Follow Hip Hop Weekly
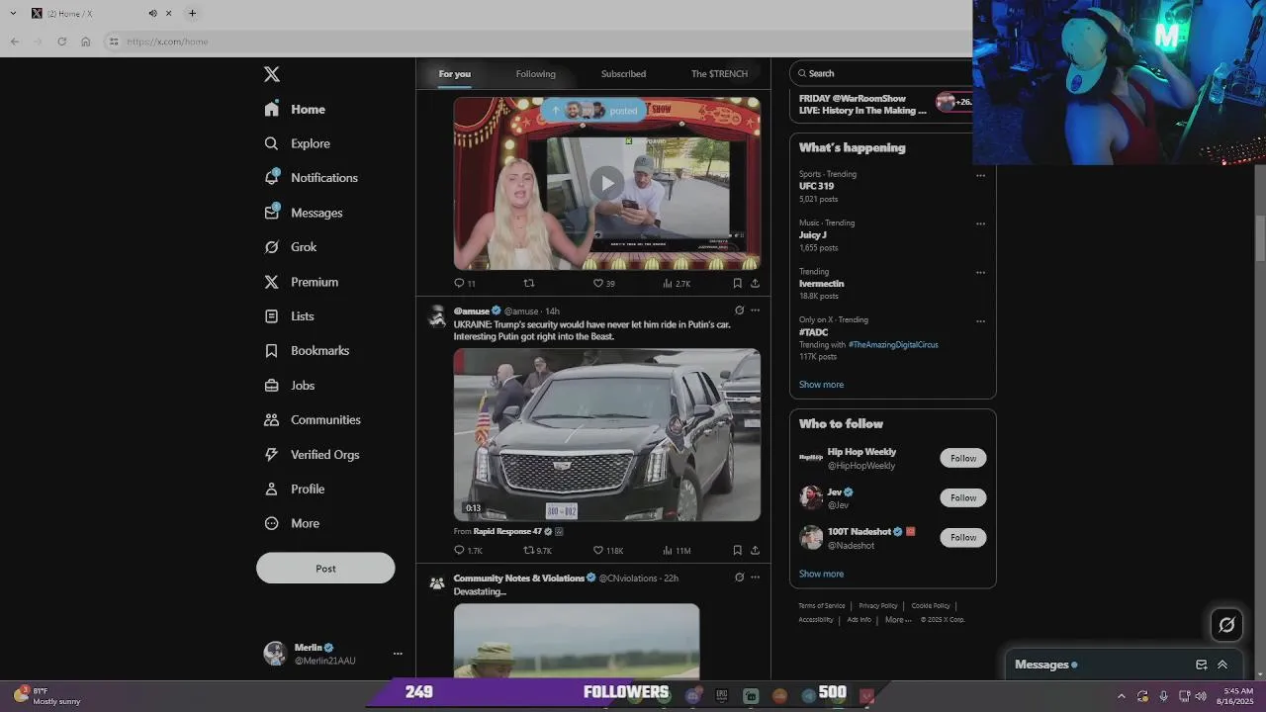Screen dimensions: 1266x712 (x=963, y=458)
